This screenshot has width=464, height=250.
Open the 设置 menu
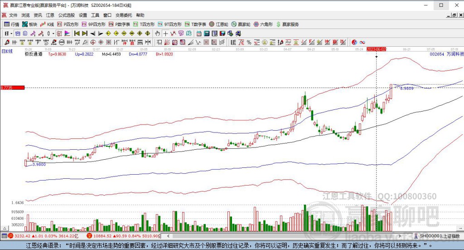(x=83, y=15)
